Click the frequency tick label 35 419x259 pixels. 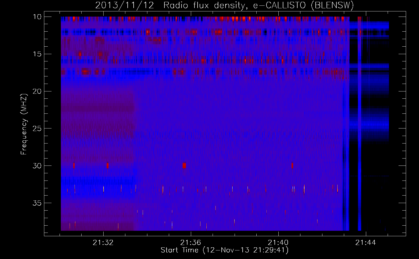[37, 203]
